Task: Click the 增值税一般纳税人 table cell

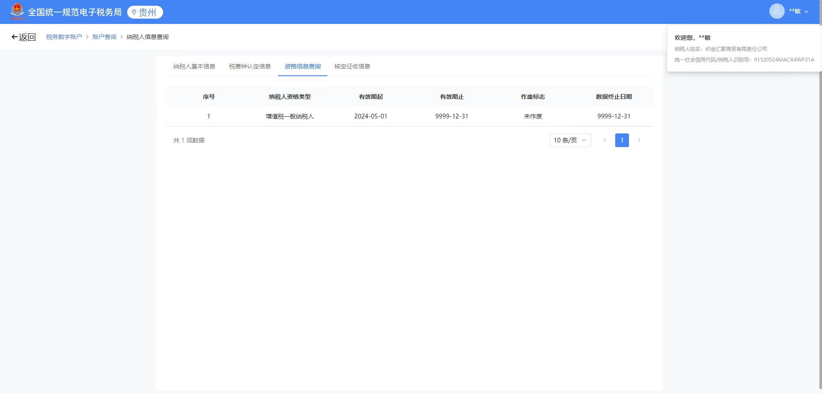Action: point(289,116)
